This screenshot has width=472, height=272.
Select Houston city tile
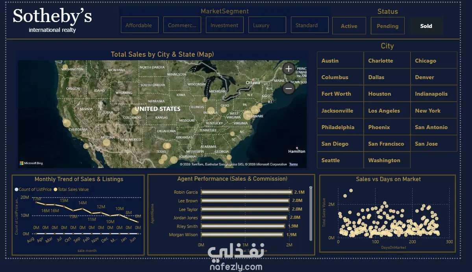(x=387, y=94)
